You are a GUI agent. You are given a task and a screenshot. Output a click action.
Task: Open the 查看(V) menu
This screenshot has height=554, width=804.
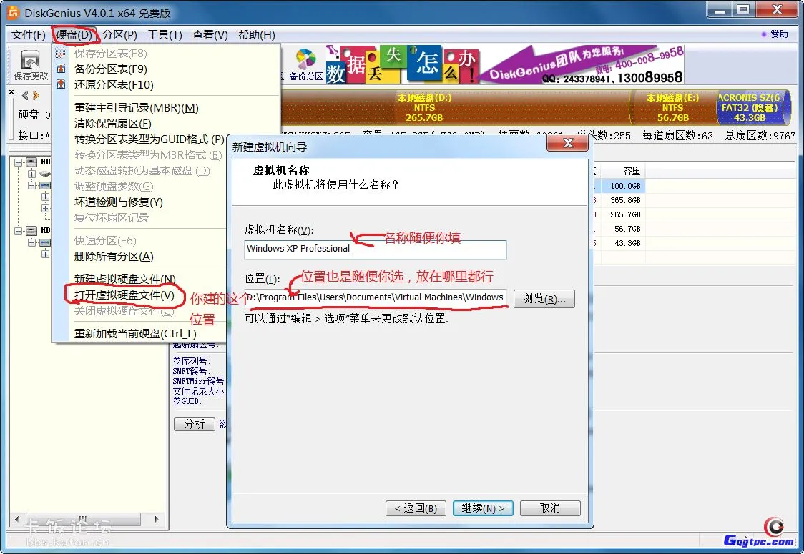210,34
